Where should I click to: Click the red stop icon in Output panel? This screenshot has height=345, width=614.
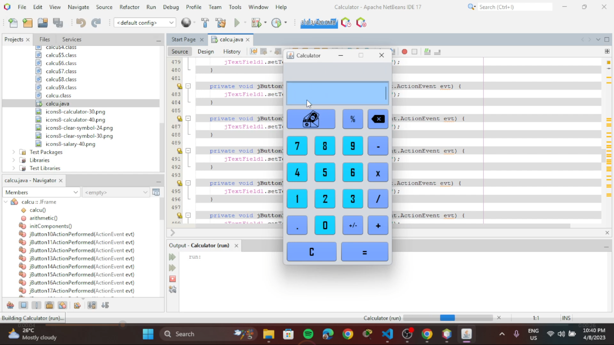coord(173,279)
